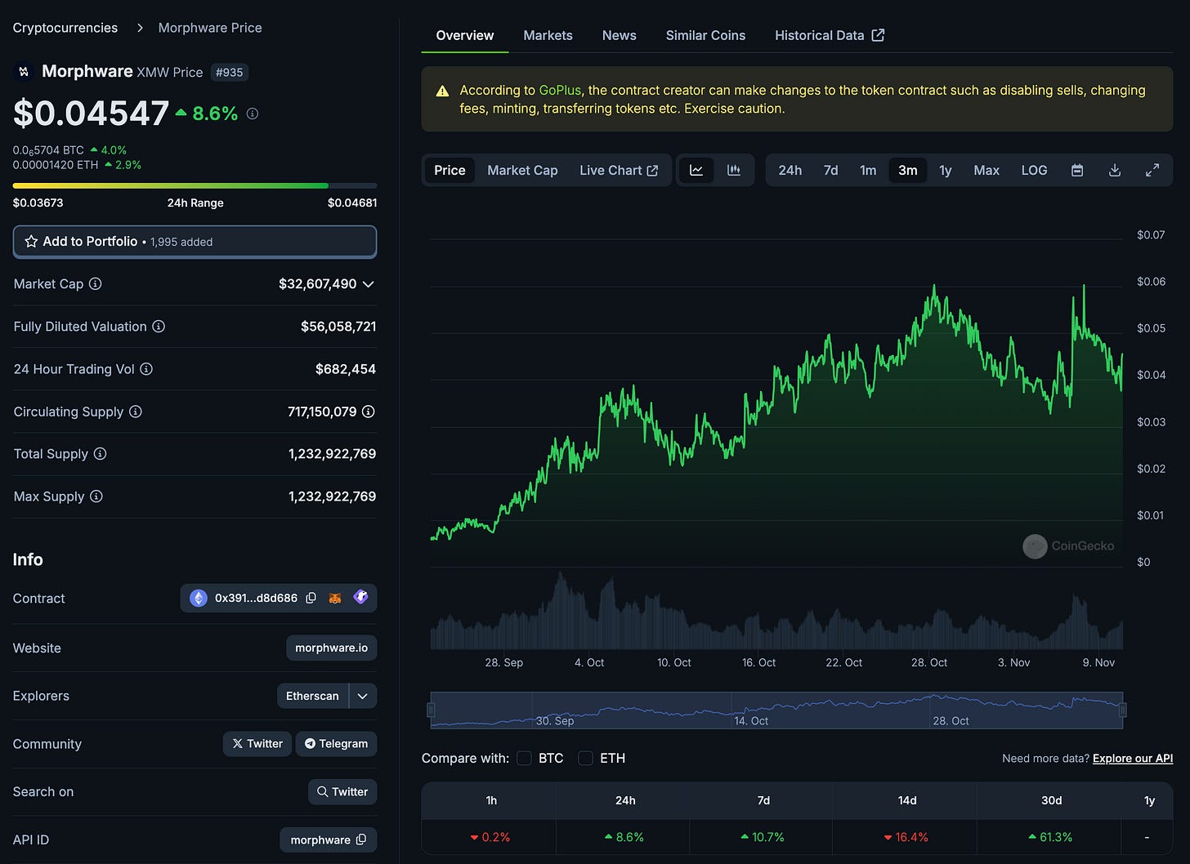Screen dimensions: 1190x864
Task: Click the info icon next to 8.6% change
Action: pyautogui.click(x=253, y=114)
